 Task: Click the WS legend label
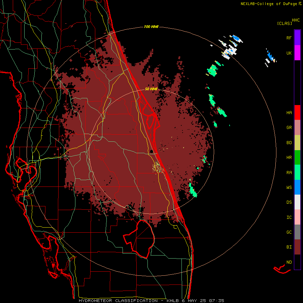pyautogui.click(x=289, y=187)
